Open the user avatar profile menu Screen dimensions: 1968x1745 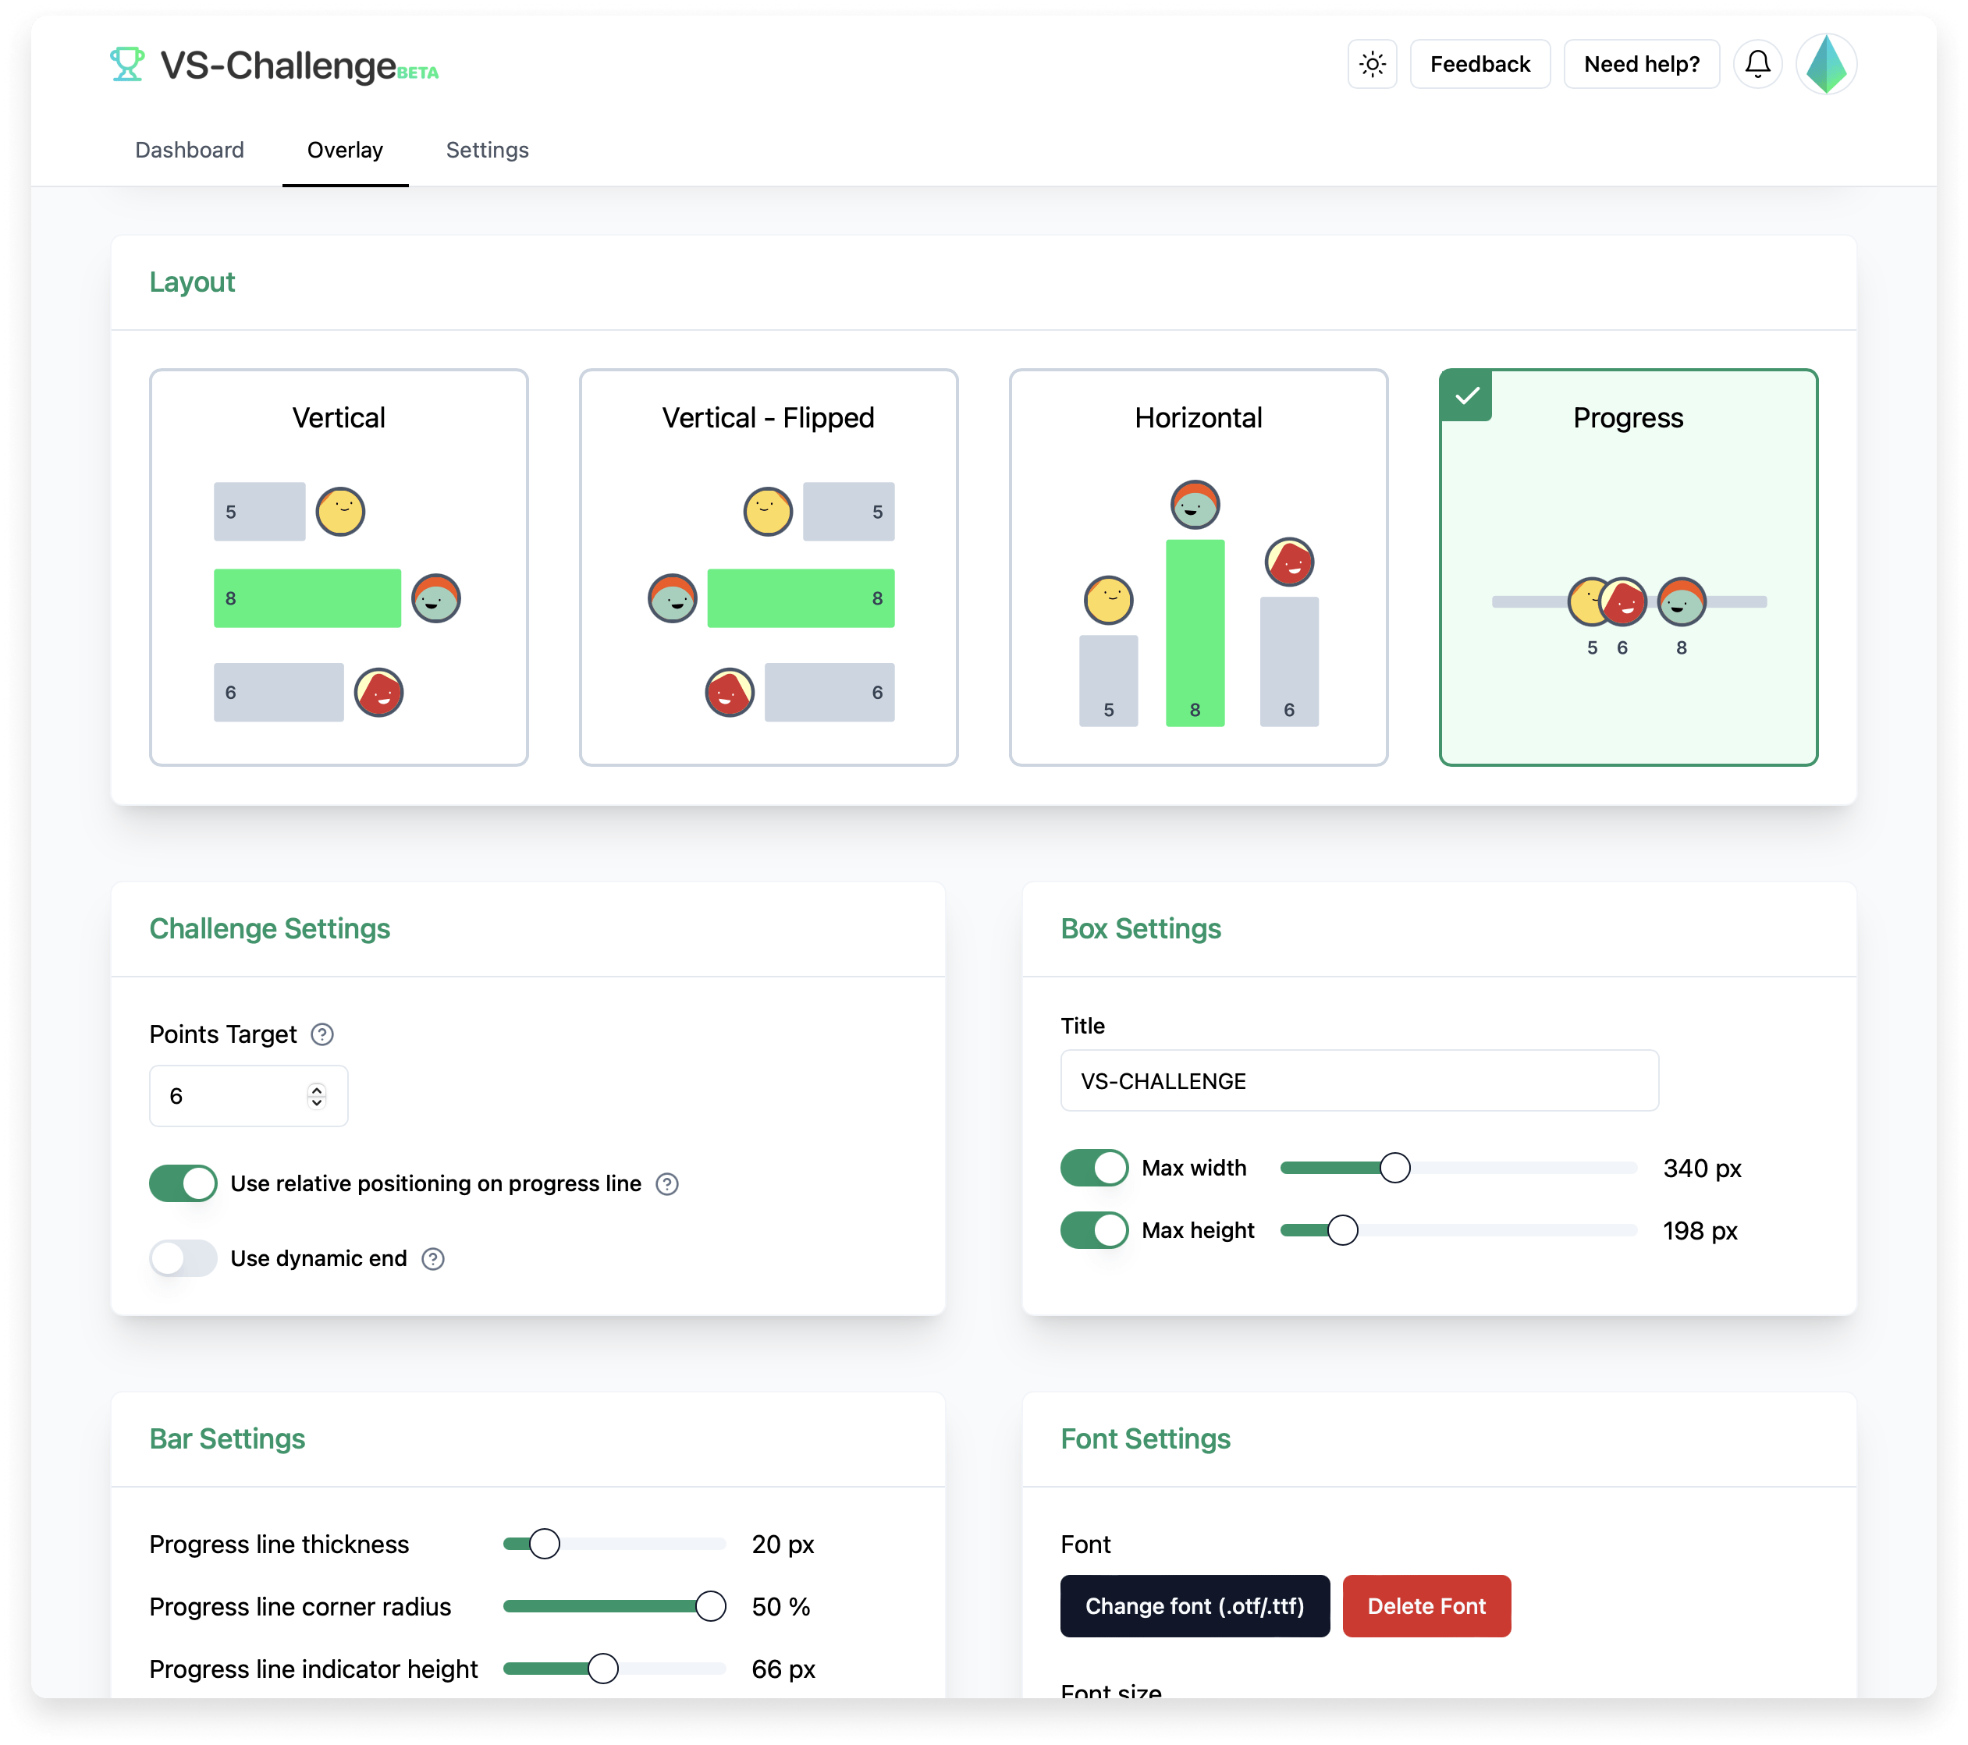point(1825,65)
